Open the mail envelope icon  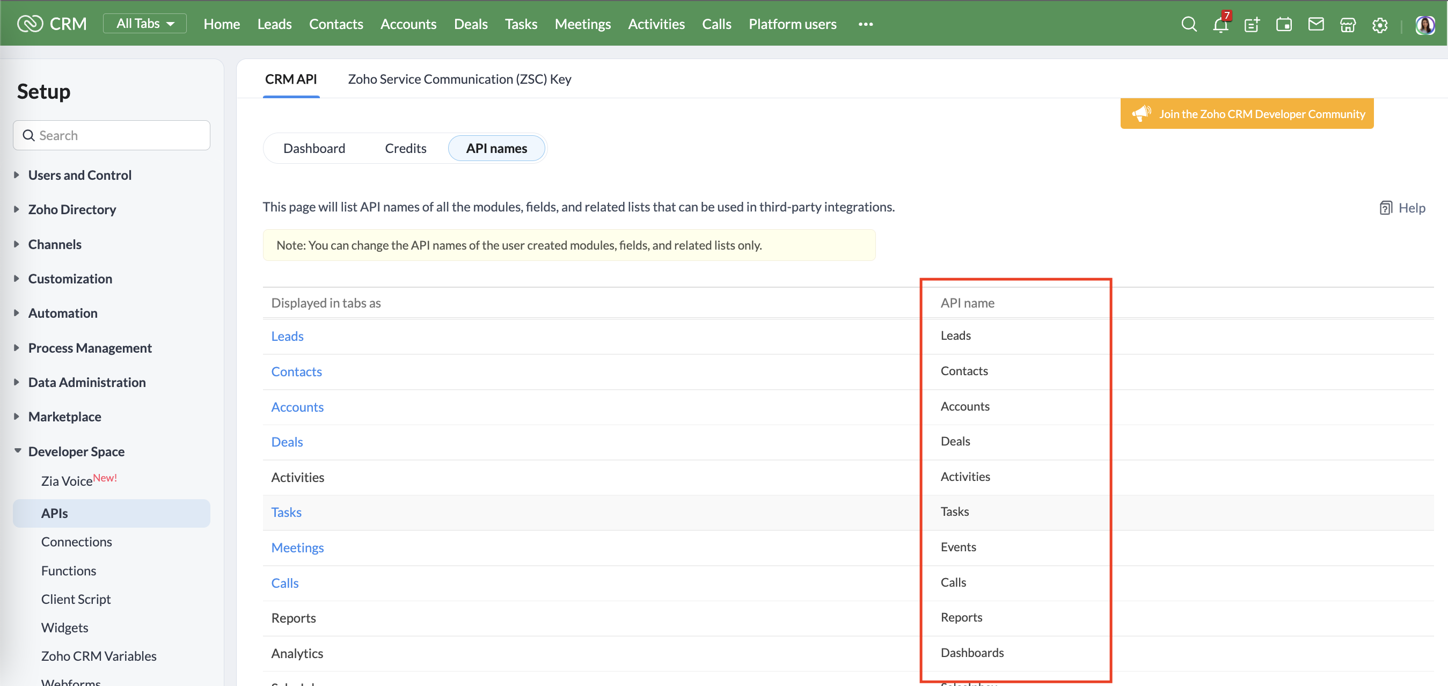point(1316,24)
